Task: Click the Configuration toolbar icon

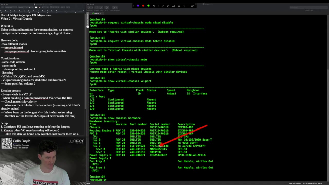Action: (x=114, y=8)
